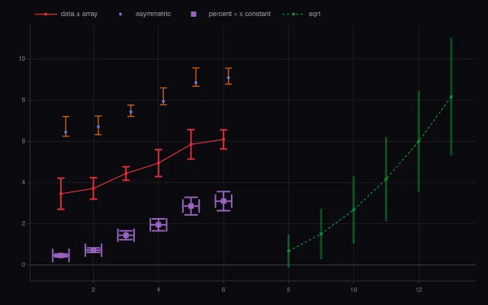Select the first blue asymmetric point near x=1

point(66,132)
